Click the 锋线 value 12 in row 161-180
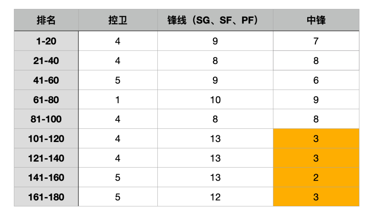The height and width of the screenshot is (215, 372). coord(215,197)
